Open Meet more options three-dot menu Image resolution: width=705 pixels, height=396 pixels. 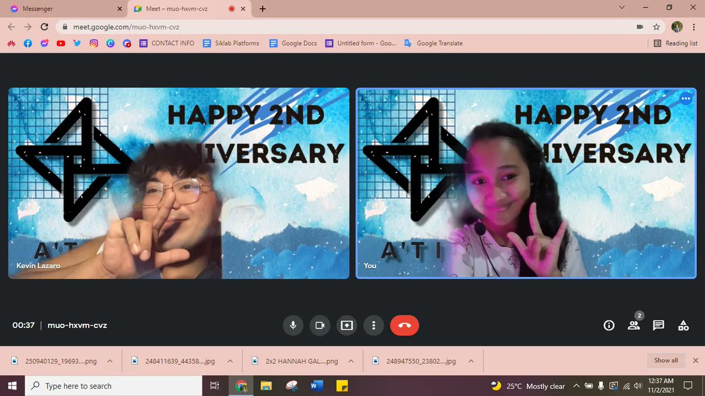[x=374, y=325]
